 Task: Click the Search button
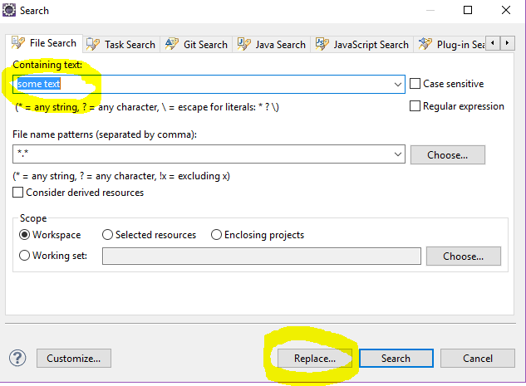click(x=396, y=358)
